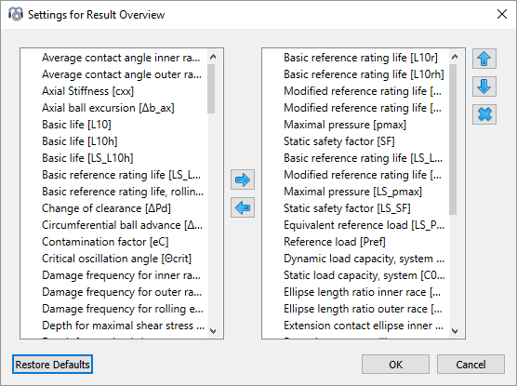Select Axial Stiffness [cxx] in left list
Image resolution: width=517 pixels, height=386 pixels.
87,91
